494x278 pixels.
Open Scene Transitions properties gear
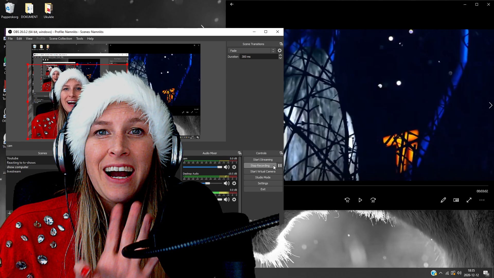tap(280, 51)
